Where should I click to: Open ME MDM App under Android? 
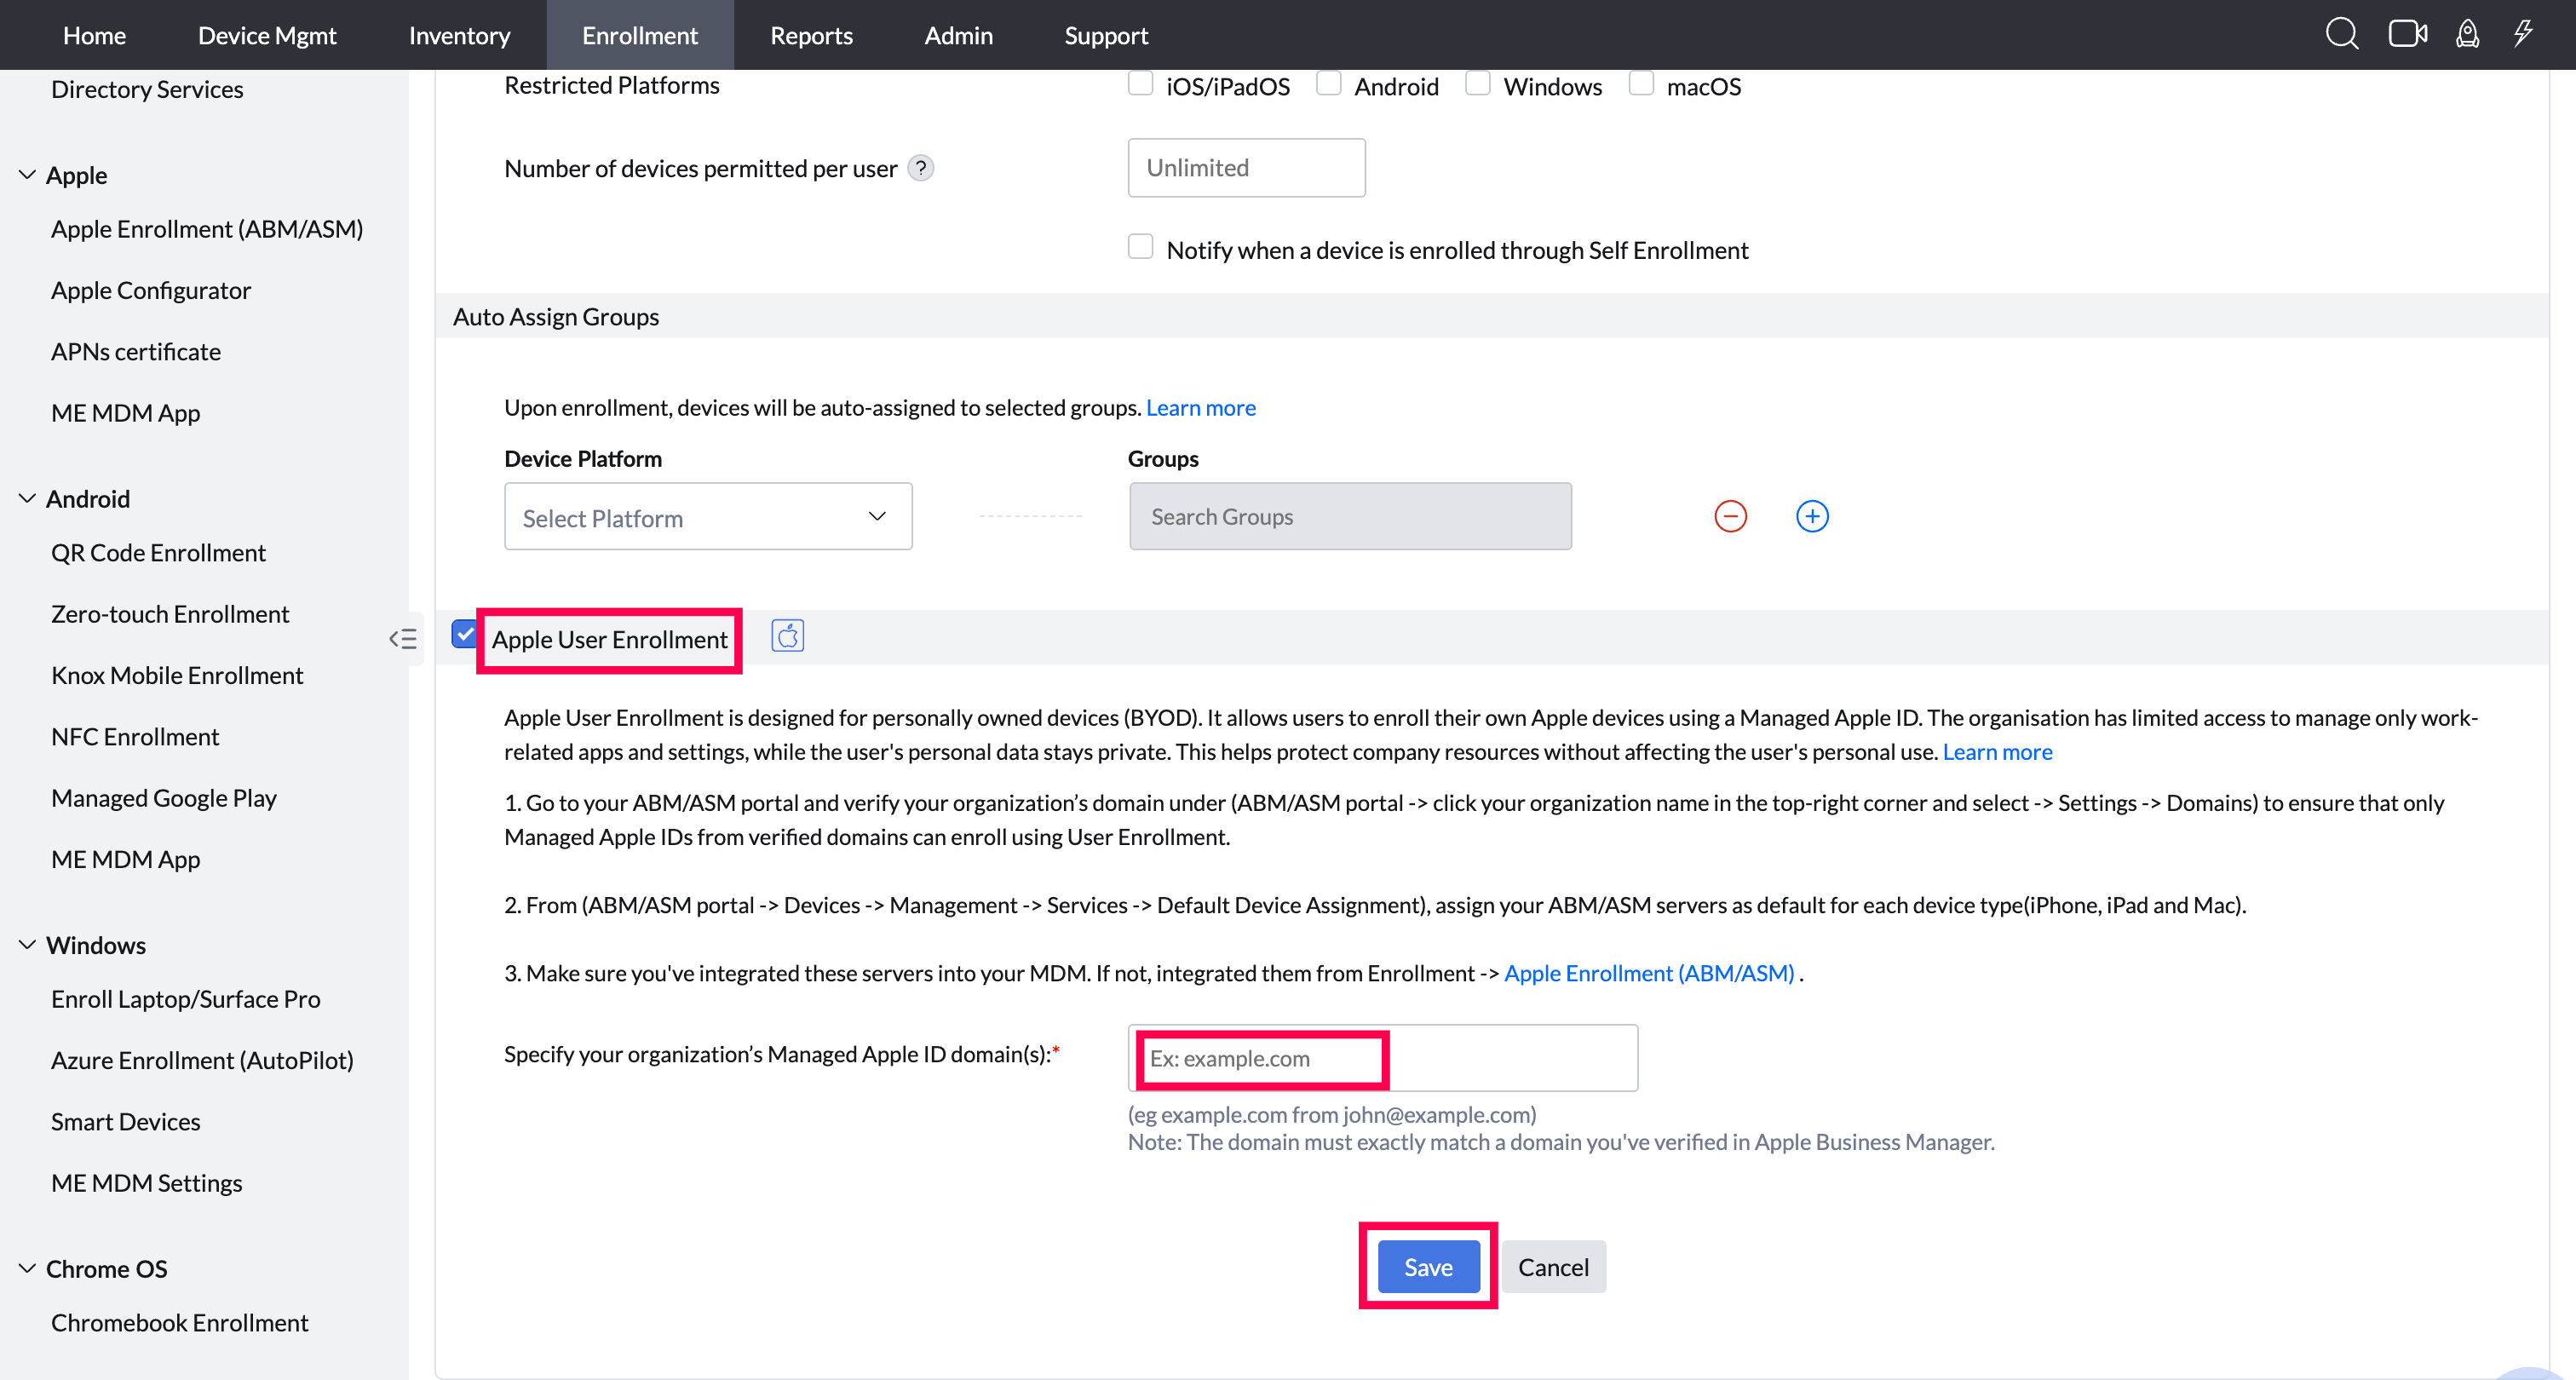click(126, 860)
